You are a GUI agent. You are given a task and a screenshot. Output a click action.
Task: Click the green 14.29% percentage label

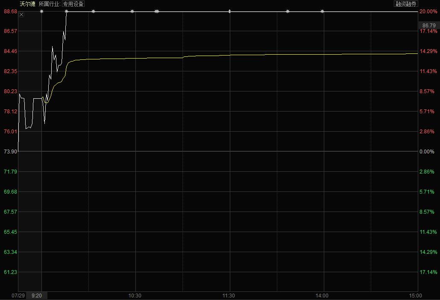pyautogui.click(x=428, y=252)
